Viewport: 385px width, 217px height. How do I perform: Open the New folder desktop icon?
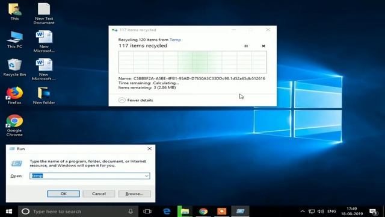click(44, 95)
